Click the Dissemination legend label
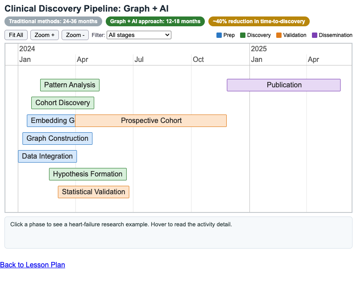Screen dimensions: 357x286 coord(336,35)
